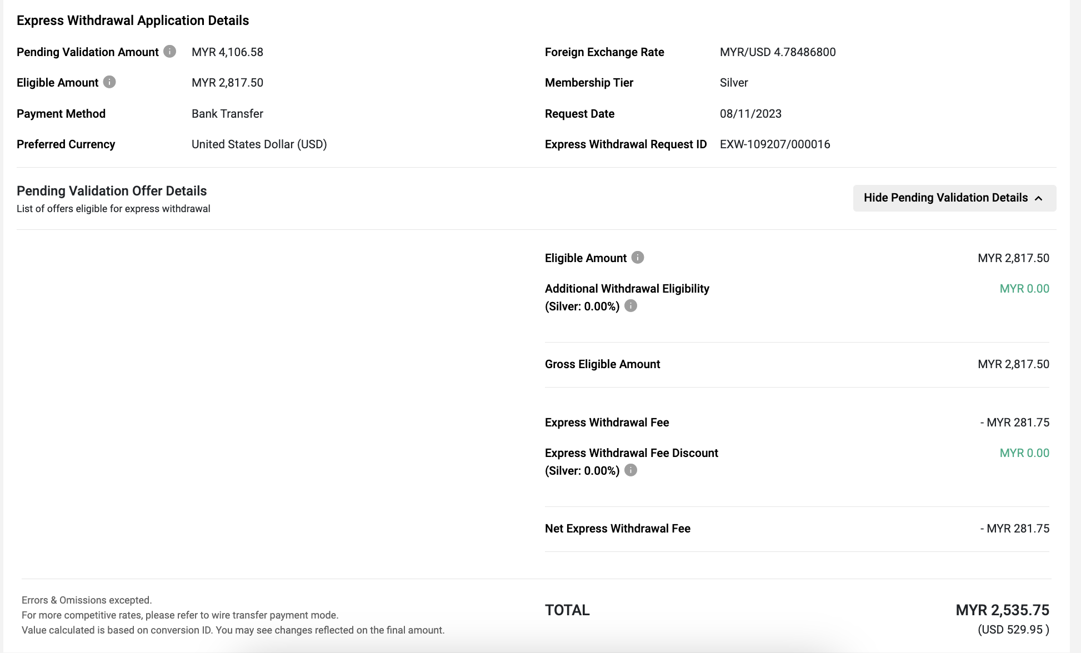Click Membership Tier value Silver
1081x653 pixels.
[734, 83]
